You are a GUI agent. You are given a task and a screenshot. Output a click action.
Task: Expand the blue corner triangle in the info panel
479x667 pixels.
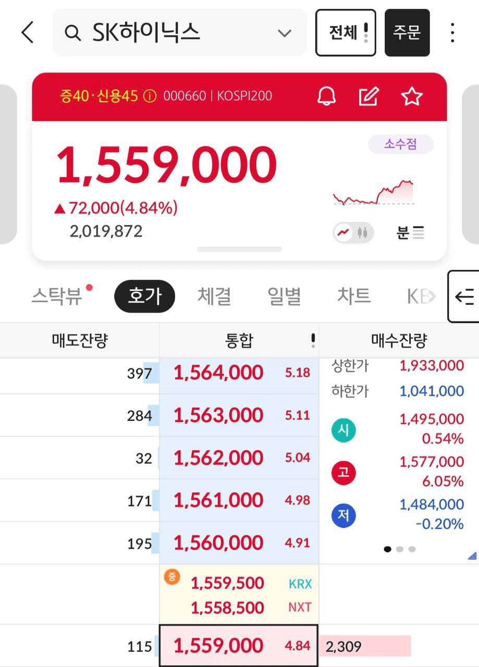click(x=472, y=556)
